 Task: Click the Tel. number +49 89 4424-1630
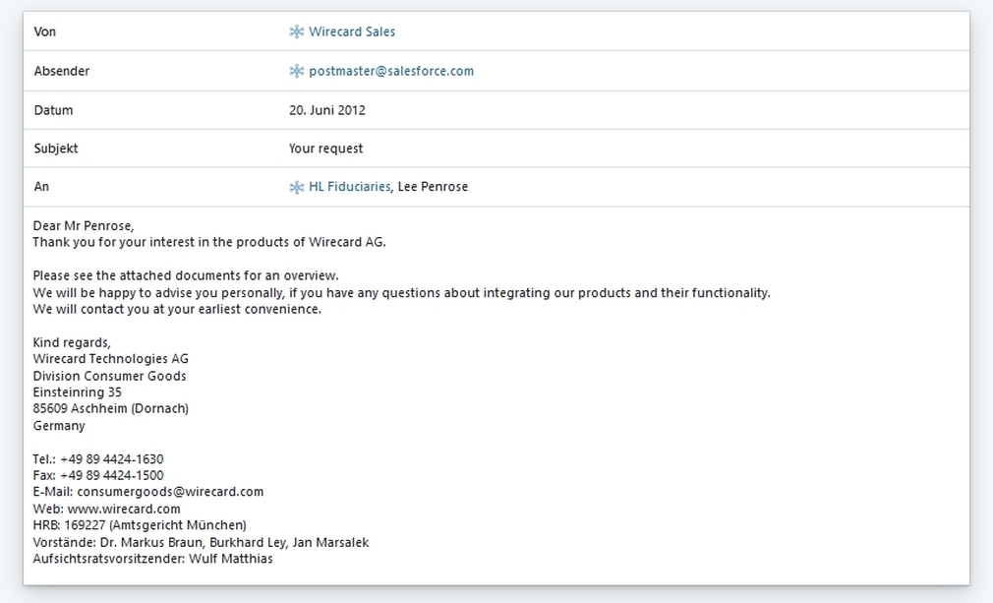tap(111, 459)
